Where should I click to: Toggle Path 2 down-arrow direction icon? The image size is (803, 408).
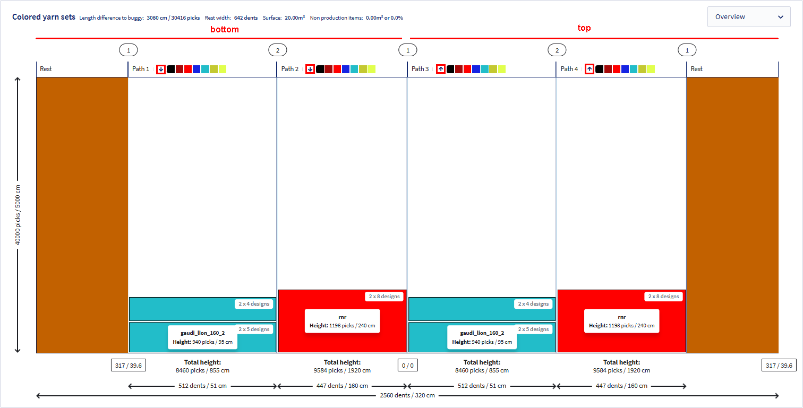click(x=310, y=69)
